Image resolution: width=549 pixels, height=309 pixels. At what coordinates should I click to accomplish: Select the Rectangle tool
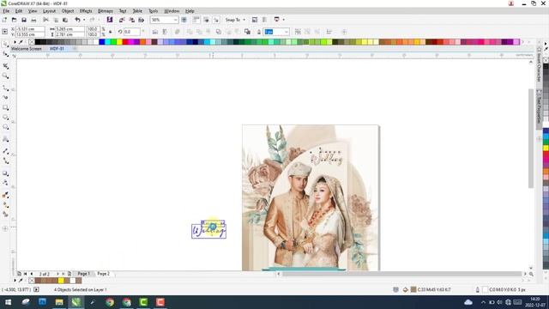5,107
